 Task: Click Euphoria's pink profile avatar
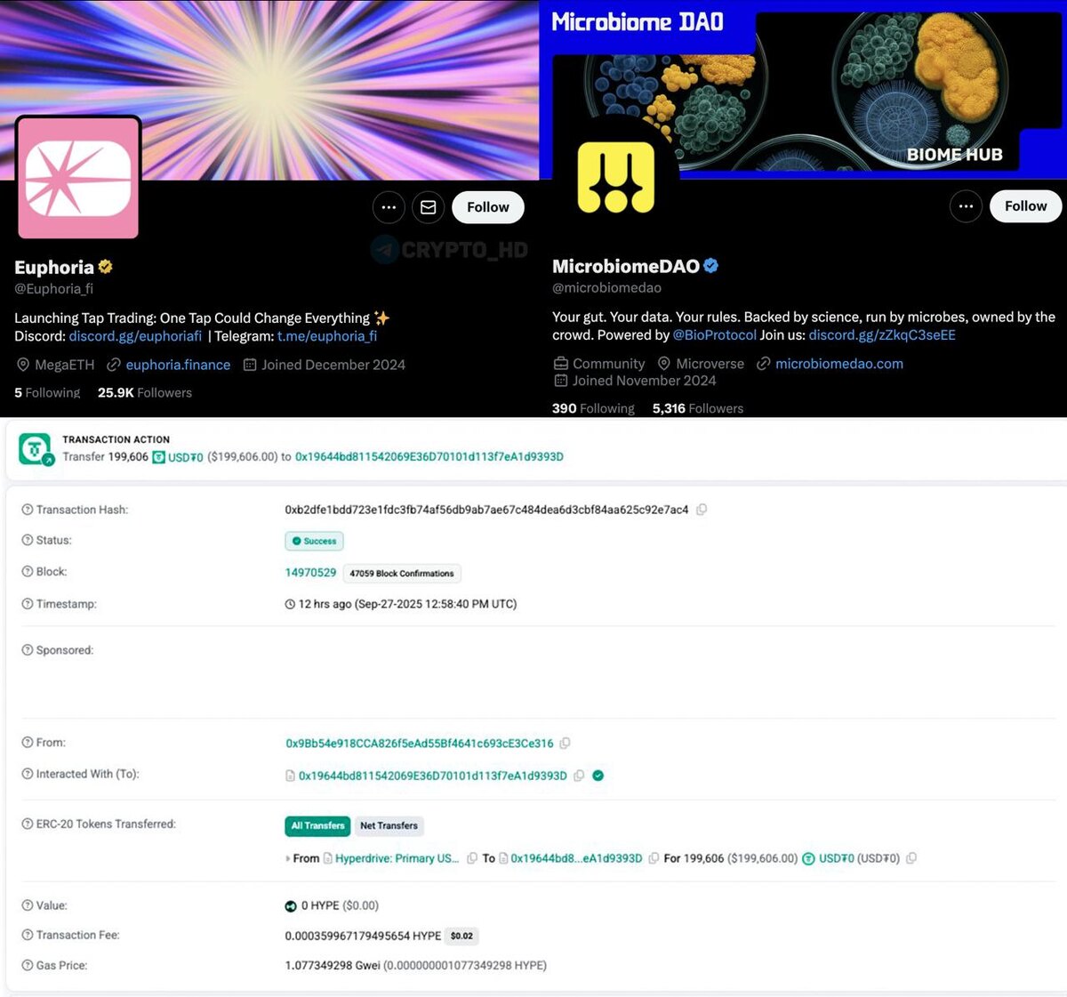[78, 179]
